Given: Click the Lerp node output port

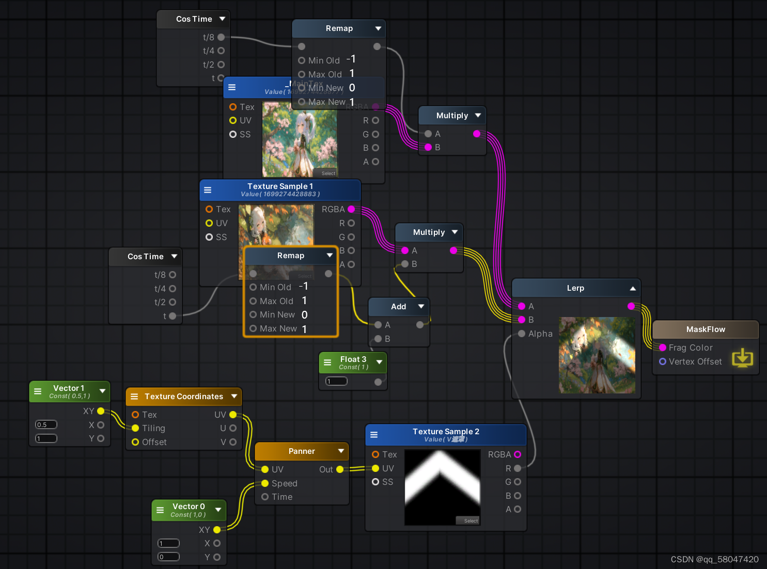Looking at the screenshot, I should (631, 306).
